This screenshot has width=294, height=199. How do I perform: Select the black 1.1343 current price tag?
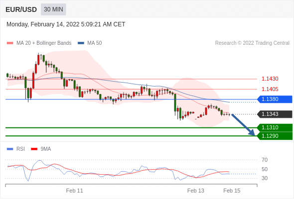(275, 114)
